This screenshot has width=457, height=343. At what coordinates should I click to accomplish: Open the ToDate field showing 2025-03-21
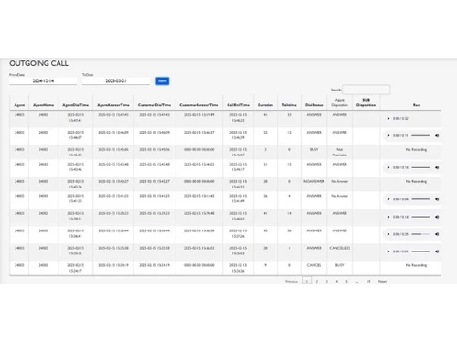[116, 81]
